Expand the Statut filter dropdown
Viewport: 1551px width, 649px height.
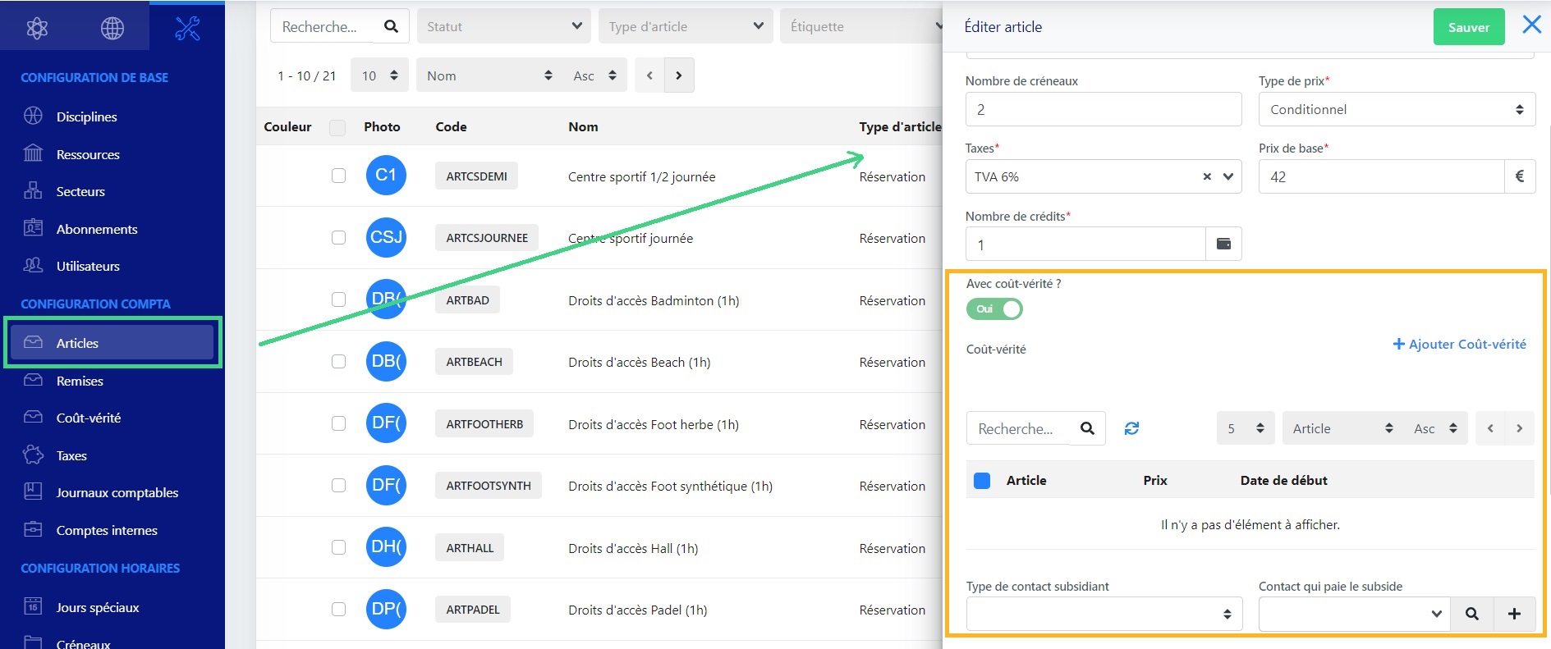[x=503, y=26]
